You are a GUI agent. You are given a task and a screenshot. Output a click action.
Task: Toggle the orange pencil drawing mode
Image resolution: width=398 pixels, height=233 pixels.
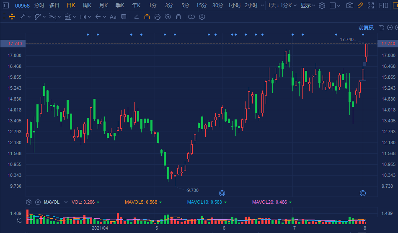(x=360, y=5)
